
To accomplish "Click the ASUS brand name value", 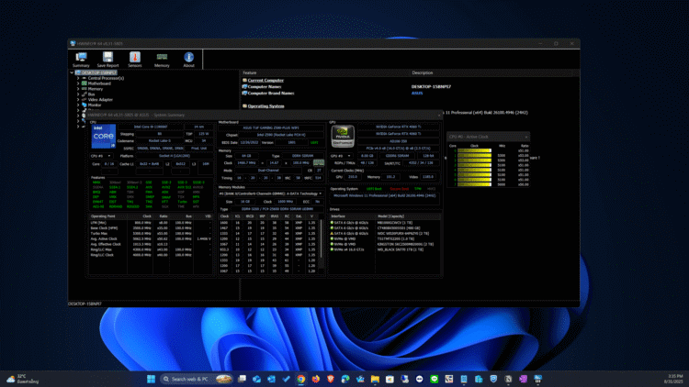I will (x=417, y=93).
